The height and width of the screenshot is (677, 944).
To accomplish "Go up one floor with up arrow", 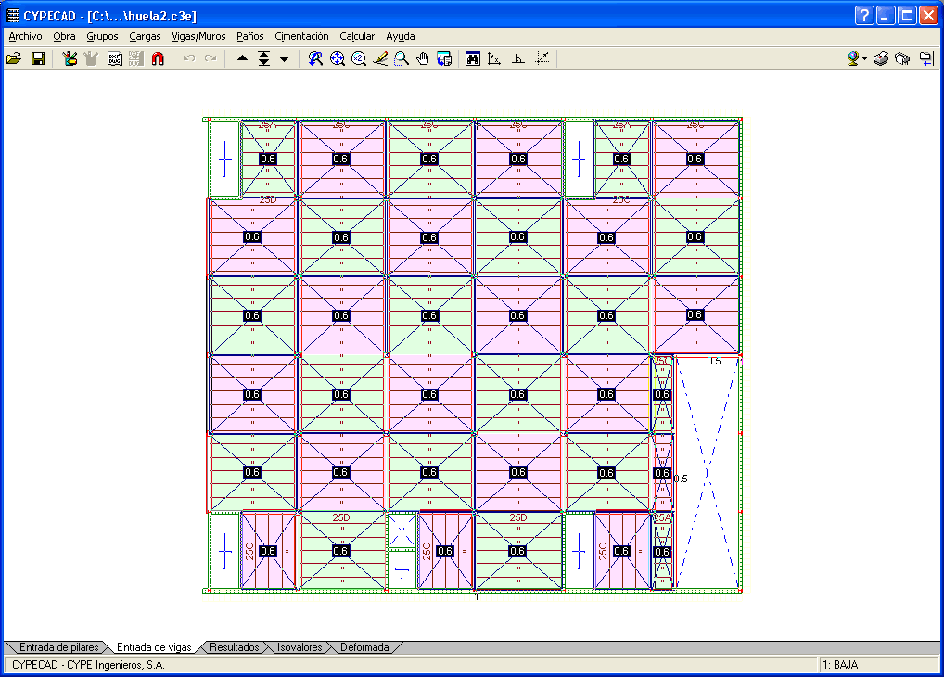I will (243, 58).
